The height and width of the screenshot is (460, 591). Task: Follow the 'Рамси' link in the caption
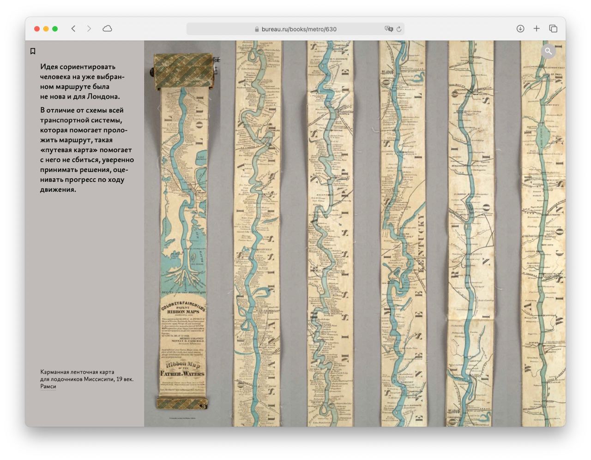pyautogui.click(x=48, y=387)
